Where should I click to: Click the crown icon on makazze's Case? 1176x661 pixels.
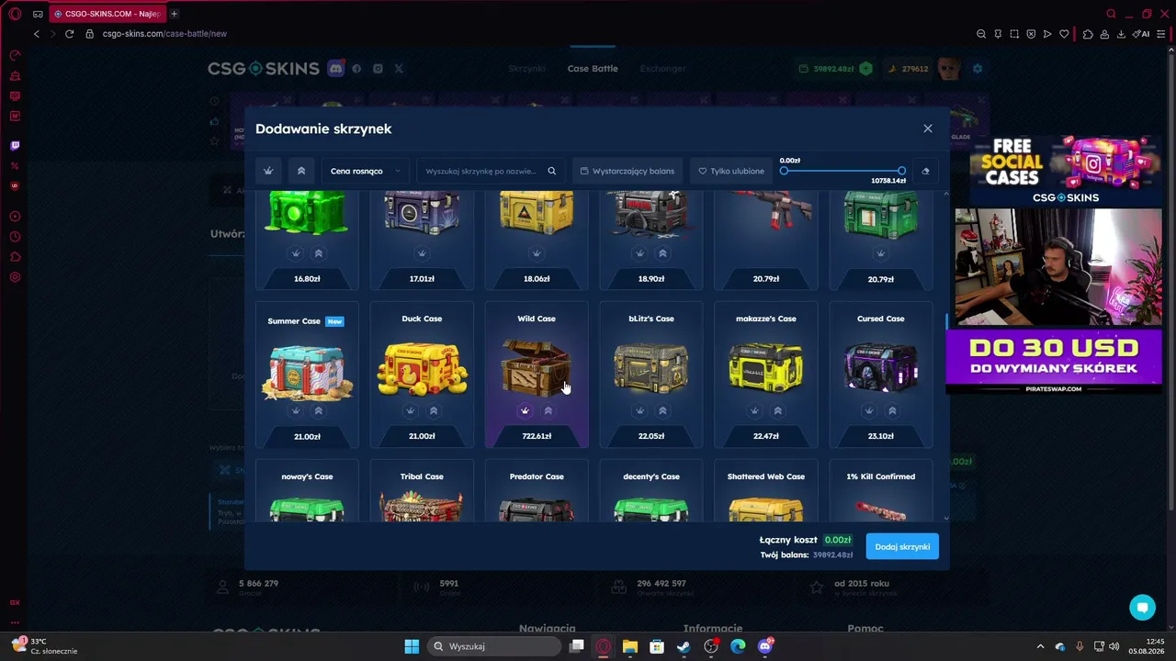[x=754, y=410]
